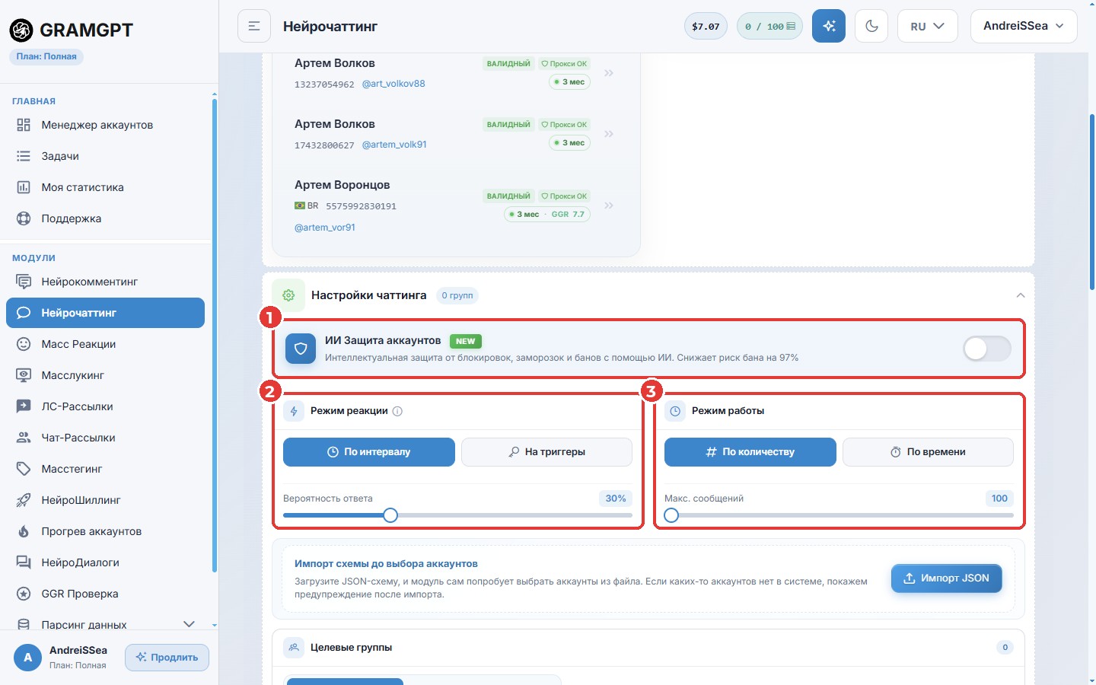The image size is (1096, 685).
Task: Select На триггеры reaction mode
Action: (546, 452)
